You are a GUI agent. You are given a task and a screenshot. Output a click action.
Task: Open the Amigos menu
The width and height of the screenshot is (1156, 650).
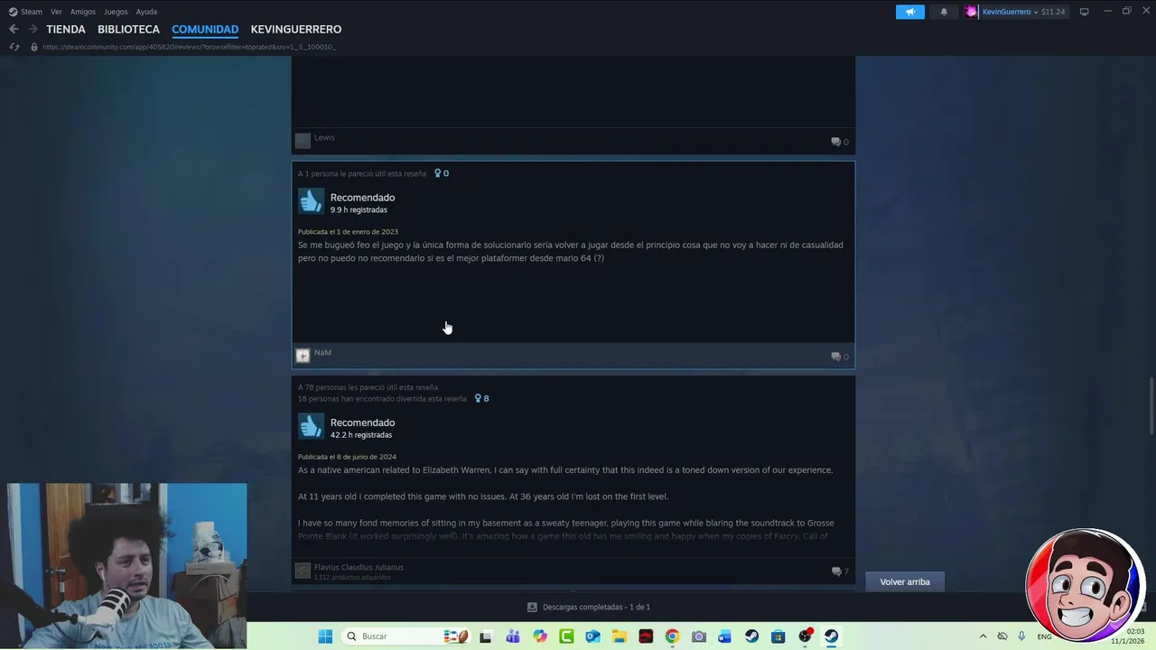[x=83, y=12]
